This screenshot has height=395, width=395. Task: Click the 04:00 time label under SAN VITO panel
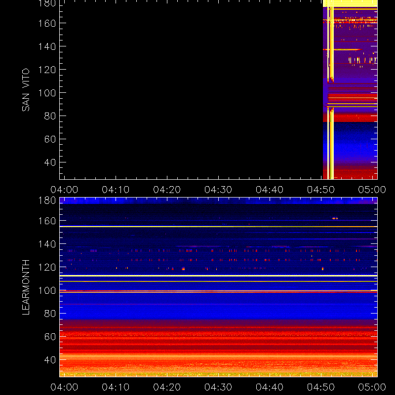(64, 190)
